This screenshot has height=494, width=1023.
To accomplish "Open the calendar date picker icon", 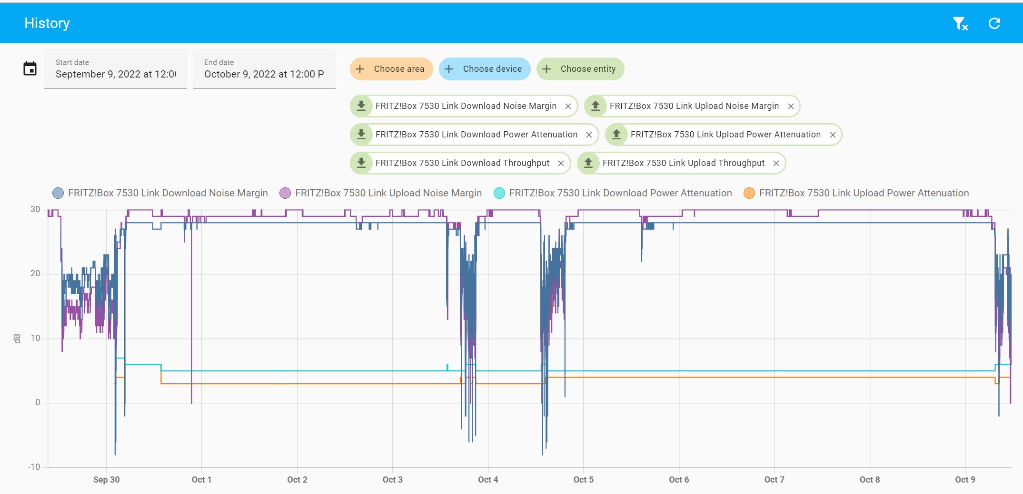I will pyautogui.click(x=30, y=69).
